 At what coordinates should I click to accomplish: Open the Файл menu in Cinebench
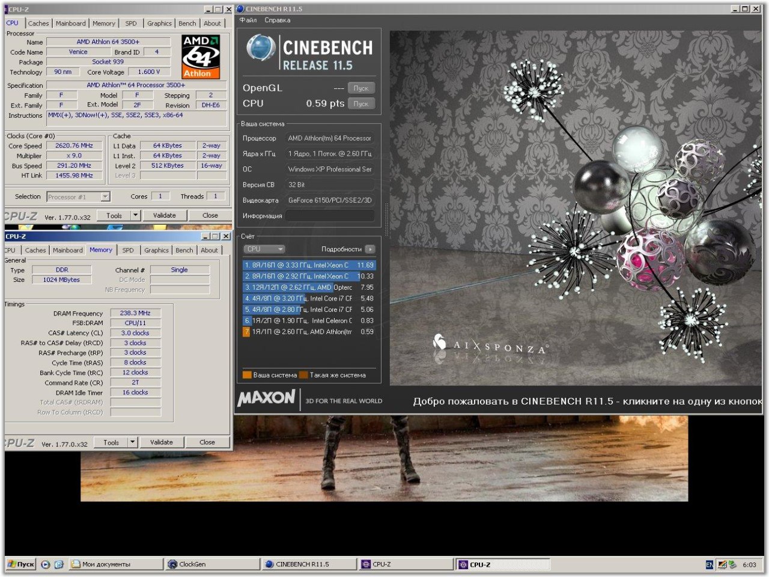click(248, 20)
